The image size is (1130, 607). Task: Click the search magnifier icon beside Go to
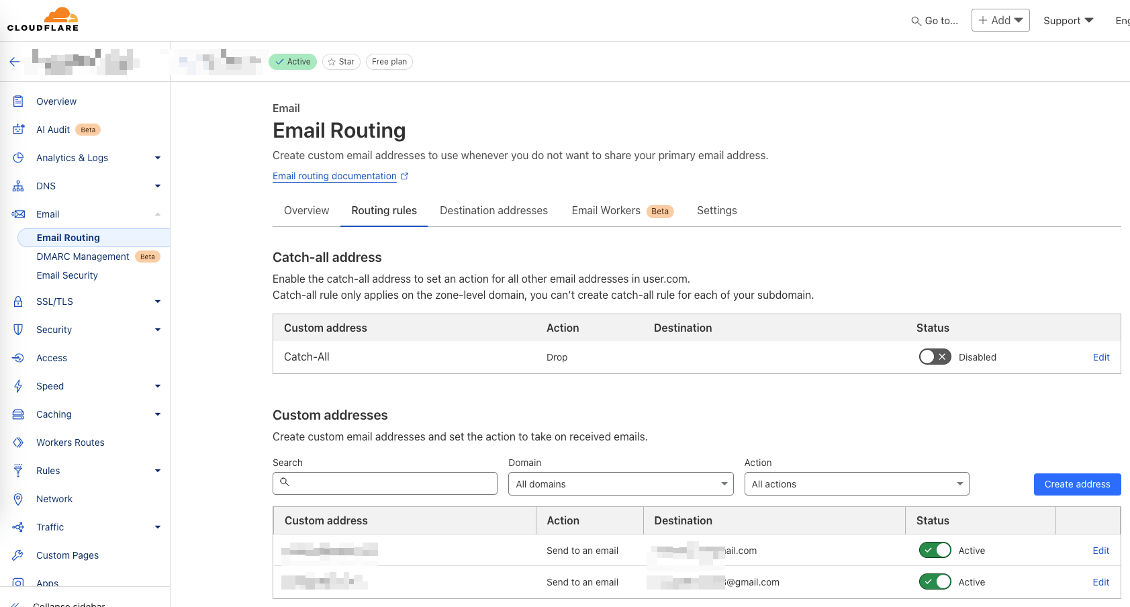(916, 21)
